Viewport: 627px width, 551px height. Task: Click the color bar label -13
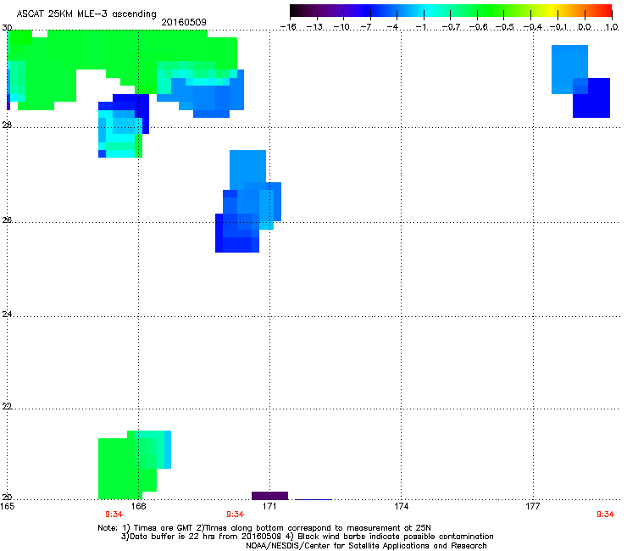(x=314, y=27)
